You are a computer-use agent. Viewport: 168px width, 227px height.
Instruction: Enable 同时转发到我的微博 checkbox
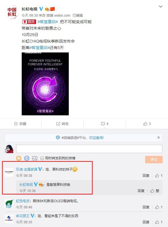coord(42,158)
